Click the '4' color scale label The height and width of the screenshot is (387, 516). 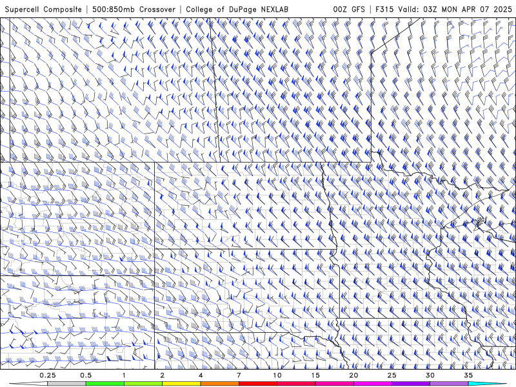201,375
